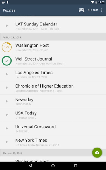
Task: Open the three-dot overflow menu
Action: click(102, 10)
